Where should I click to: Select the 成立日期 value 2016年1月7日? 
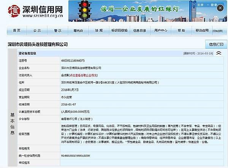[x=70, y=90]
